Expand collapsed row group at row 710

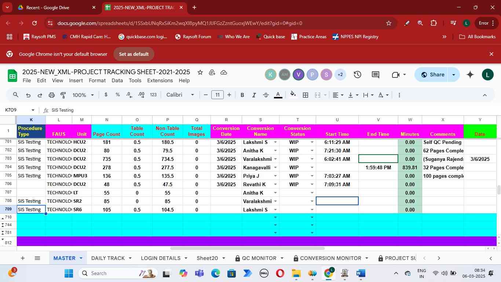point(3,217)
